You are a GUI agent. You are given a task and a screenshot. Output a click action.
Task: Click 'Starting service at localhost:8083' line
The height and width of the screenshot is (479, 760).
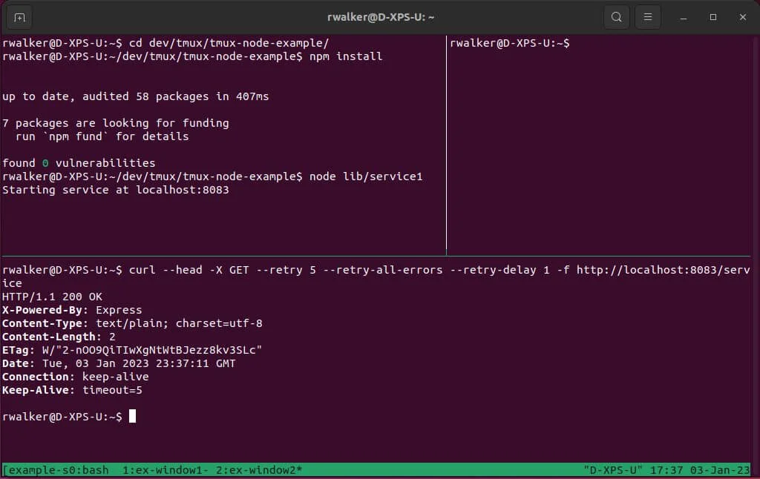(115, 190)
